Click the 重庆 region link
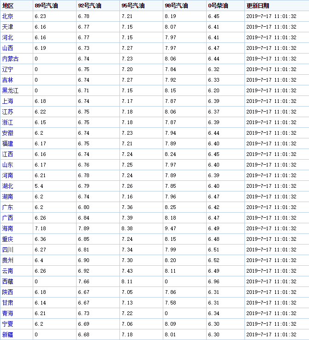Image resolution: width=309 pixels, height=340 pixels. [8, 239]
